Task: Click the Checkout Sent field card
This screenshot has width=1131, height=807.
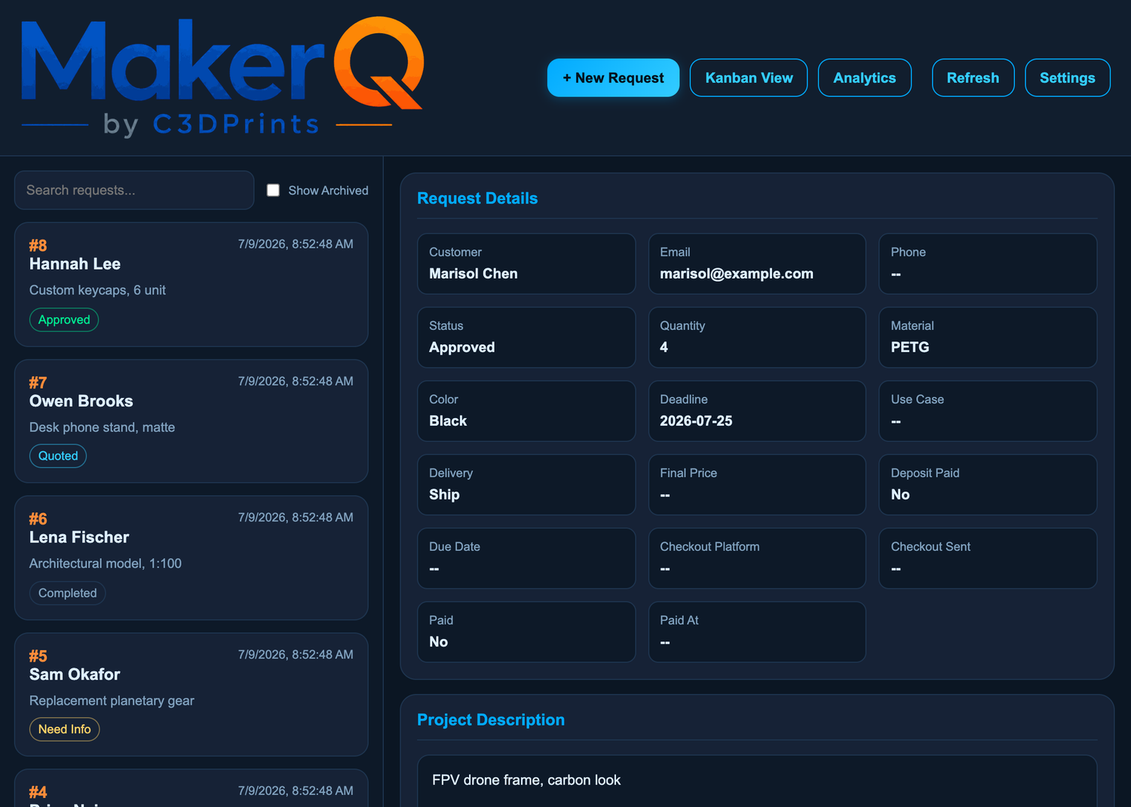Action: [988, 558]
